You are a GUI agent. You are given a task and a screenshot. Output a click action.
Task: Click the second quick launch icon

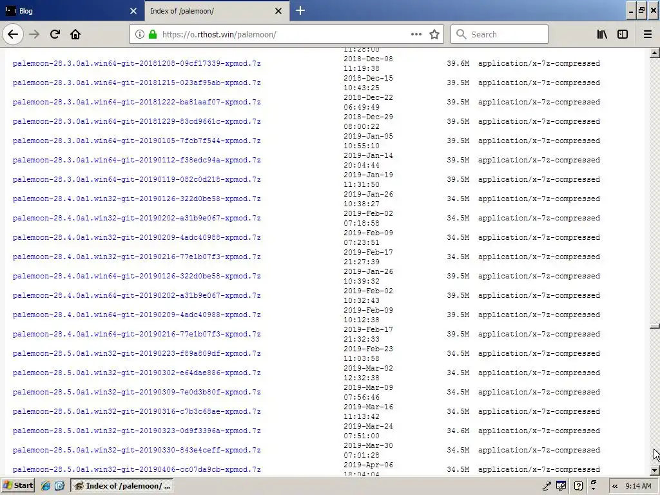(59, 486)
